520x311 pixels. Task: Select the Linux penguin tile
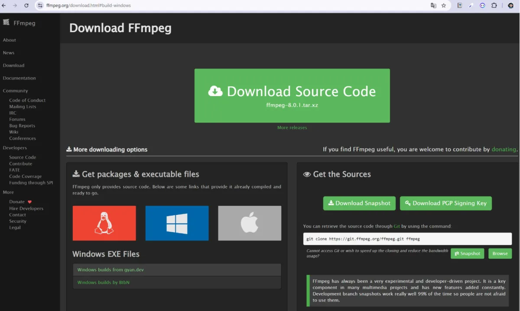[104, 223]
